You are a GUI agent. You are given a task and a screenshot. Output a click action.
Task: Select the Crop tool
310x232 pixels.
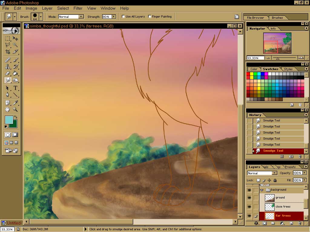(x=8, y=51)
